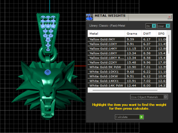Select the wolf head pendant model
The height and width of the screenshot is (133, 178).
[x=48, y=90]
